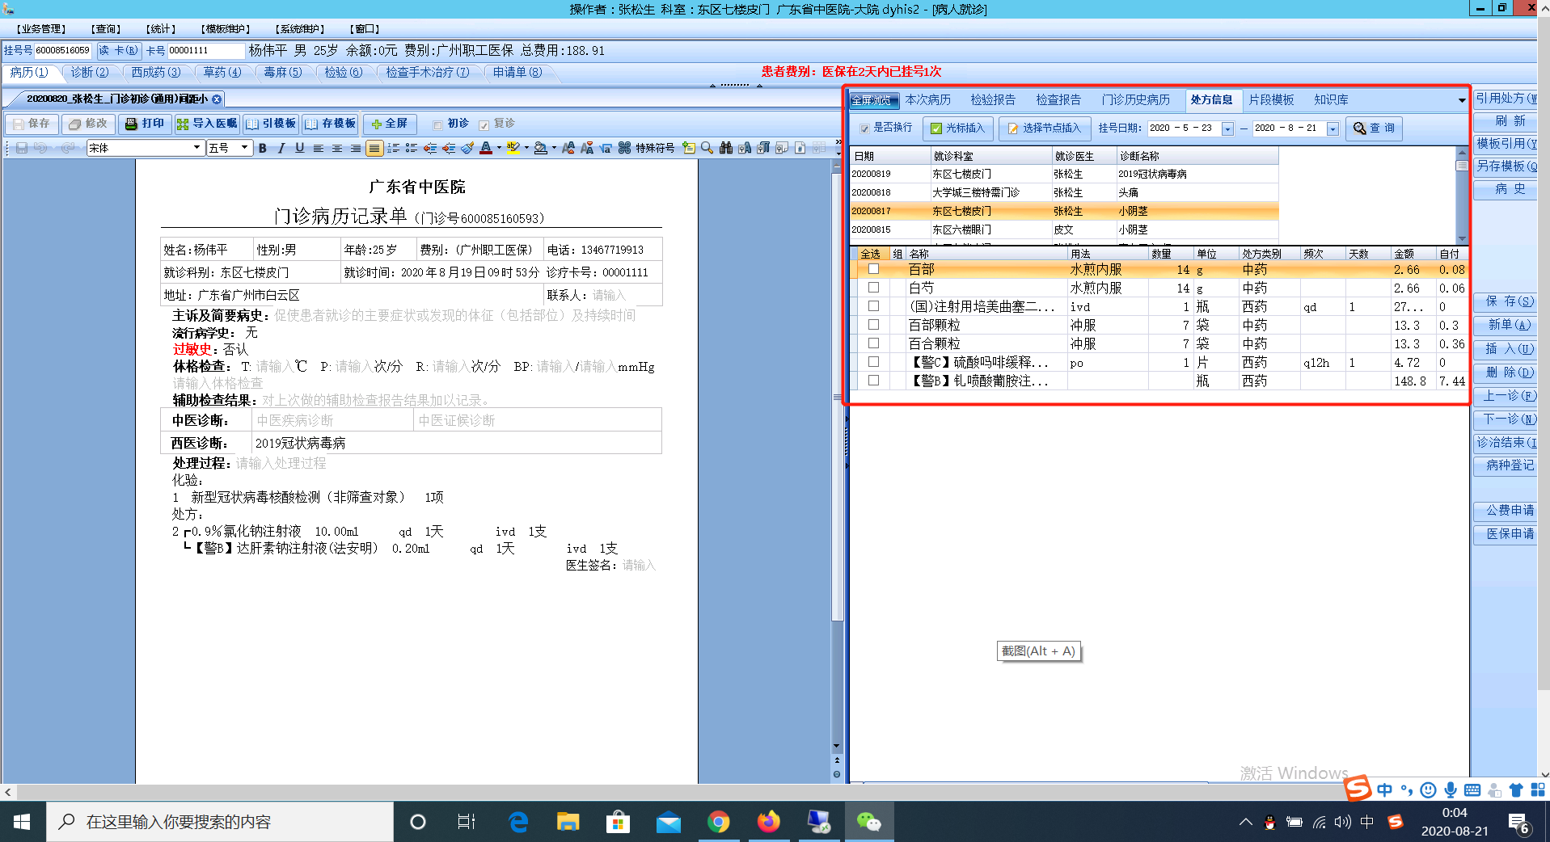
Task: Toggle the 是否换行 line-wrap checkbox
Action: (864, 128)
